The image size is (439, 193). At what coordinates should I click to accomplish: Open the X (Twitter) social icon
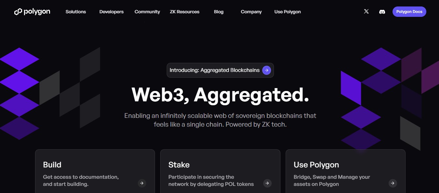pyautogui.click(x=366, y=12)
